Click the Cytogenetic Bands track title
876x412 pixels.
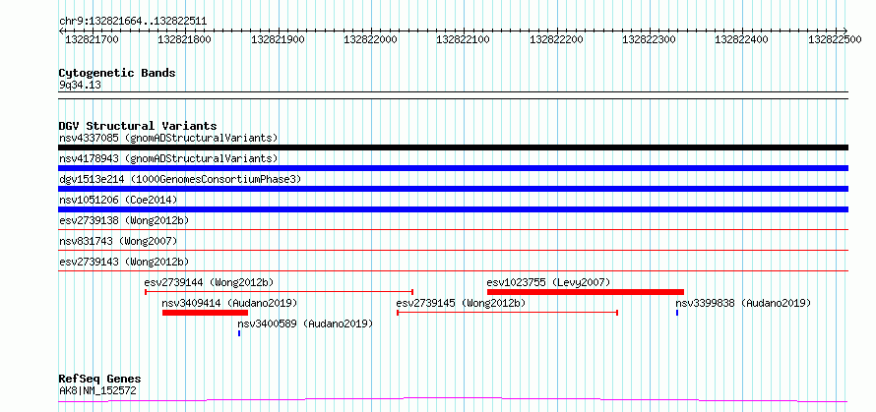(x=117, y=73)
